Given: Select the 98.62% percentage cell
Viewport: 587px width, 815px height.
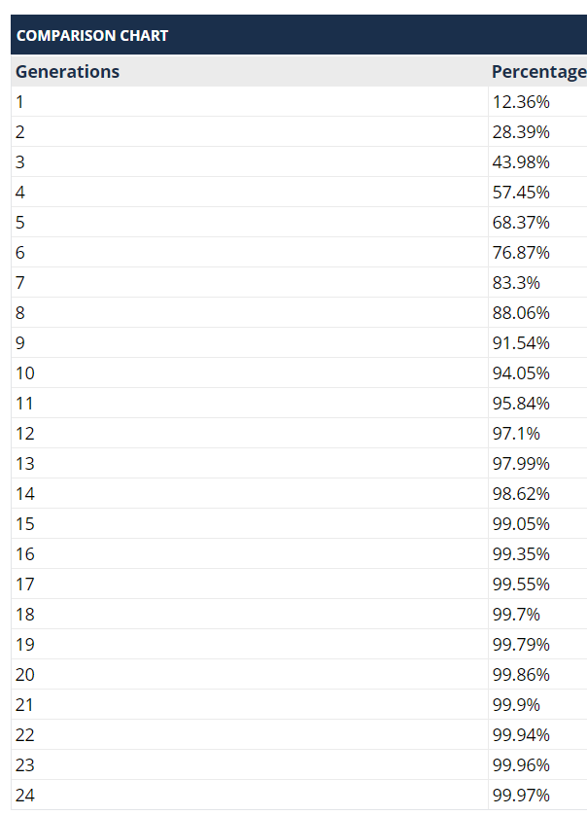Looking at the screenshot, I should coord(521,494).
